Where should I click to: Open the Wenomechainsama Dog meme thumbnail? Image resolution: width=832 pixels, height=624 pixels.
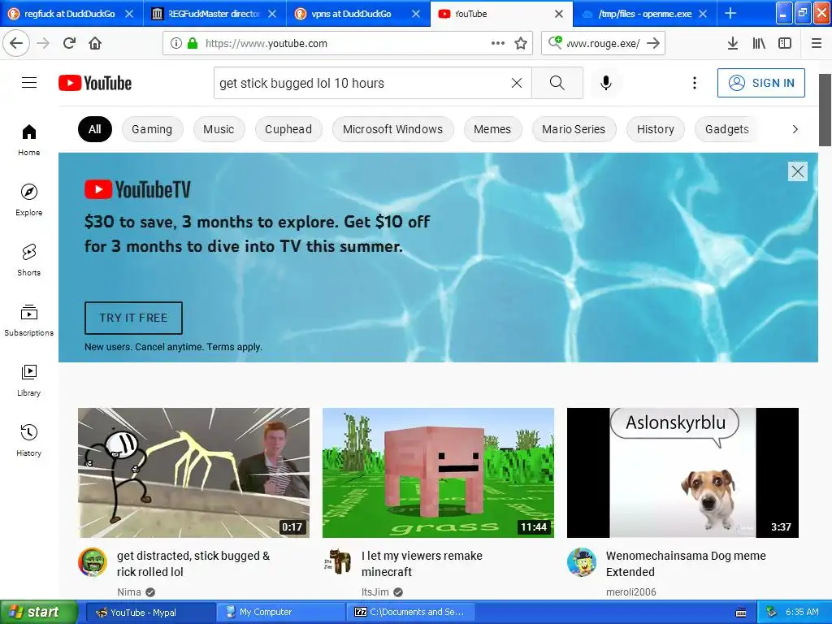coord(682,473)
